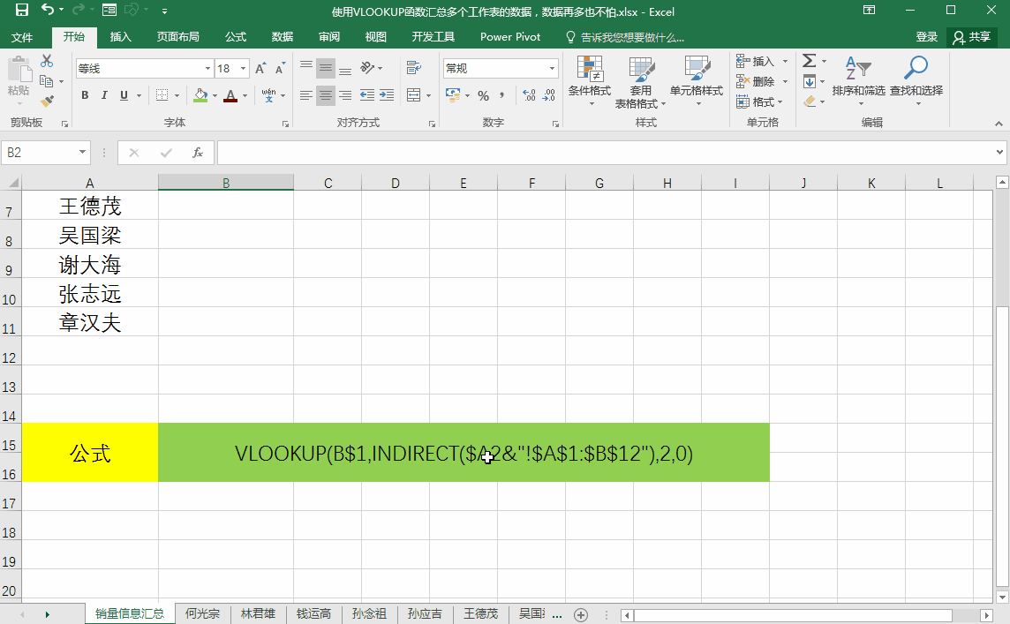The image size is (1010, 624).
Task: Undo the last action
Action: tap(48, 10)
